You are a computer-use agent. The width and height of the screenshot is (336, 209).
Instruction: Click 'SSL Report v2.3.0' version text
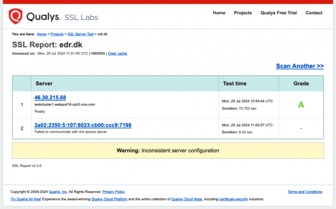point(27,166)
